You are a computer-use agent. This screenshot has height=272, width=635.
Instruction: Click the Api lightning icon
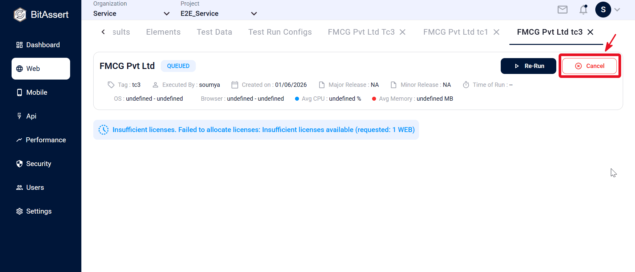click(x=20, y=116)
